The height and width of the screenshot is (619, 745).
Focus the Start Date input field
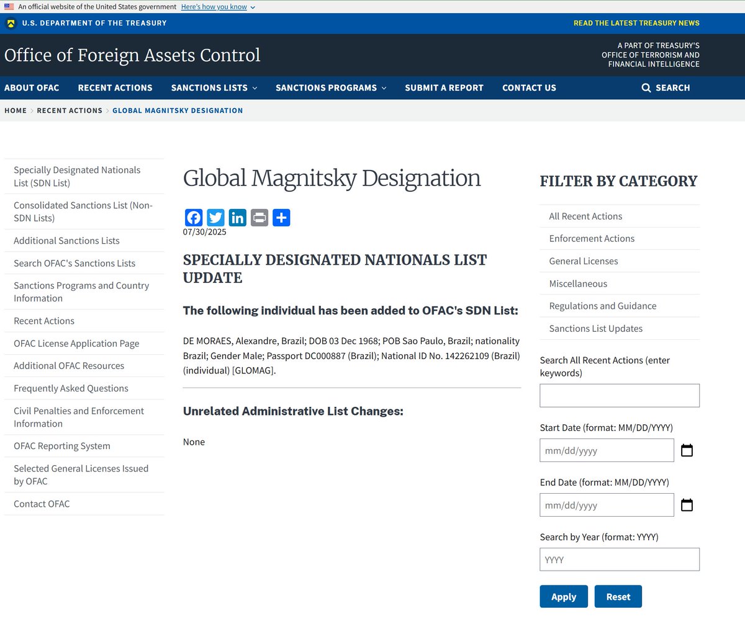607,450
